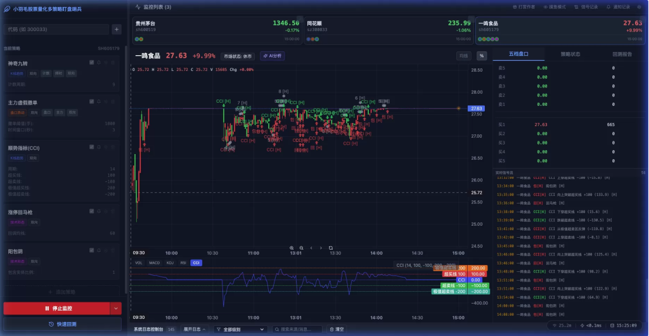The width and height of the screenshot is (649, 336).
Task: Click the 停止监控 stop monitoring button
Action: coord(56,308)
